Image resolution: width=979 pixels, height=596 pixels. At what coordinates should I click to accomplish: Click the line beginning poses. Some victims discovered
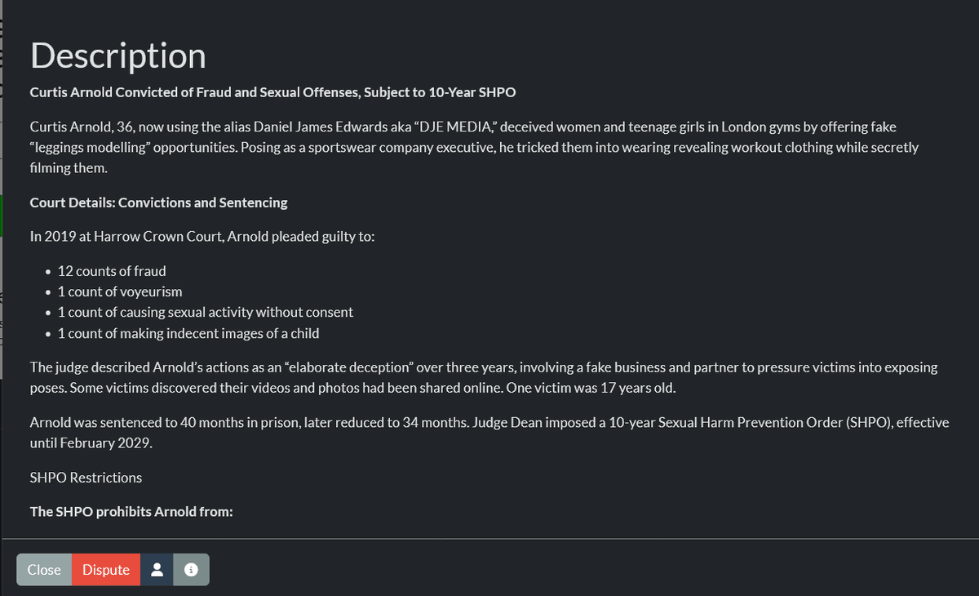pos(352,388)
